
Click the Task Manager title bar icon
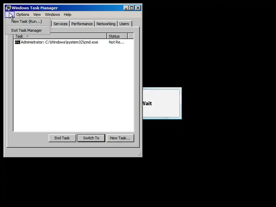(8, 8)
